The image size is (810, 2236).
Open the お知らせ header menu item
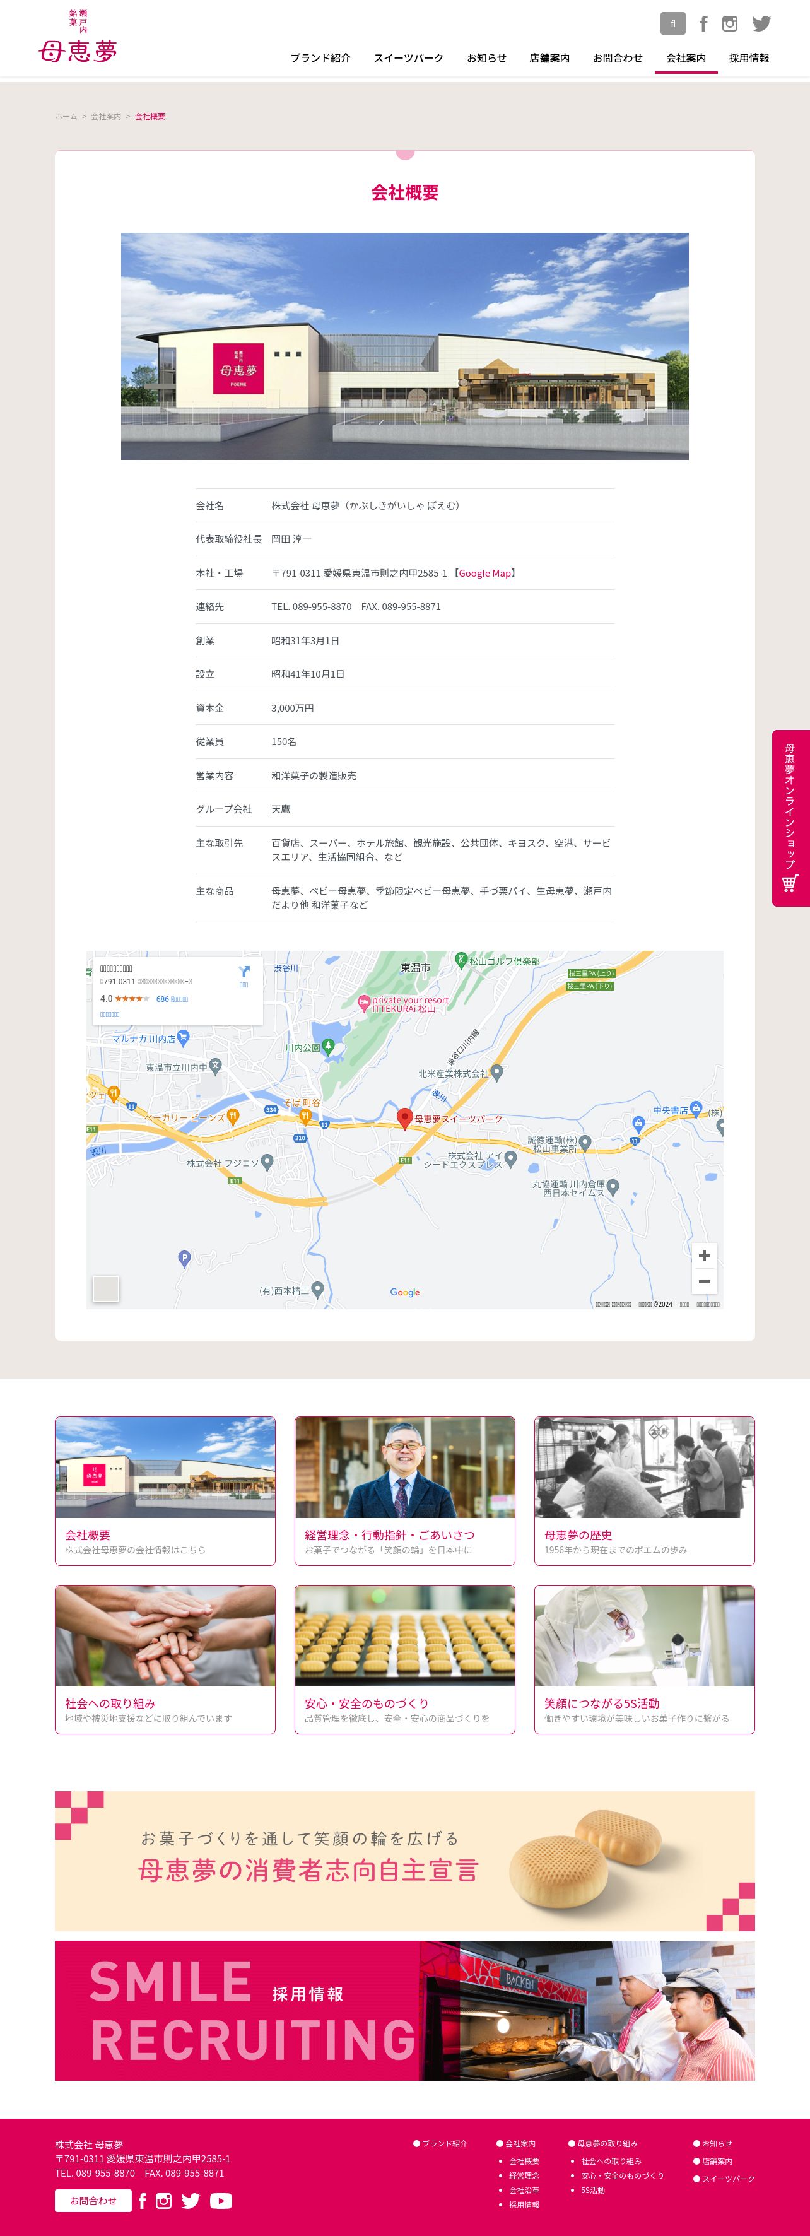coord(486,58)
